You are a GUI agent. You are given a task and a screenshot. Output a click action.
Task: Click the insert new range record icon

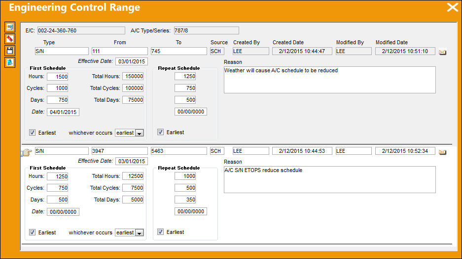coord(10,27)
